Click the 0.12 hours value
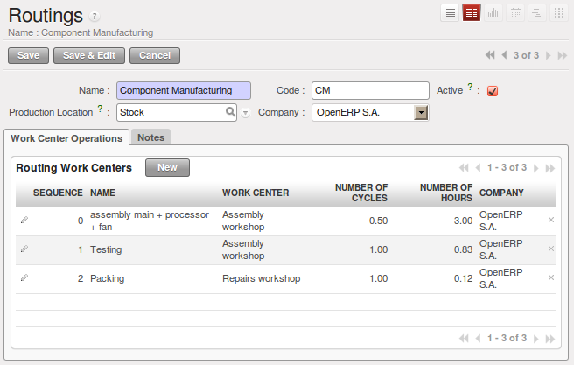 tap(463, 278)
